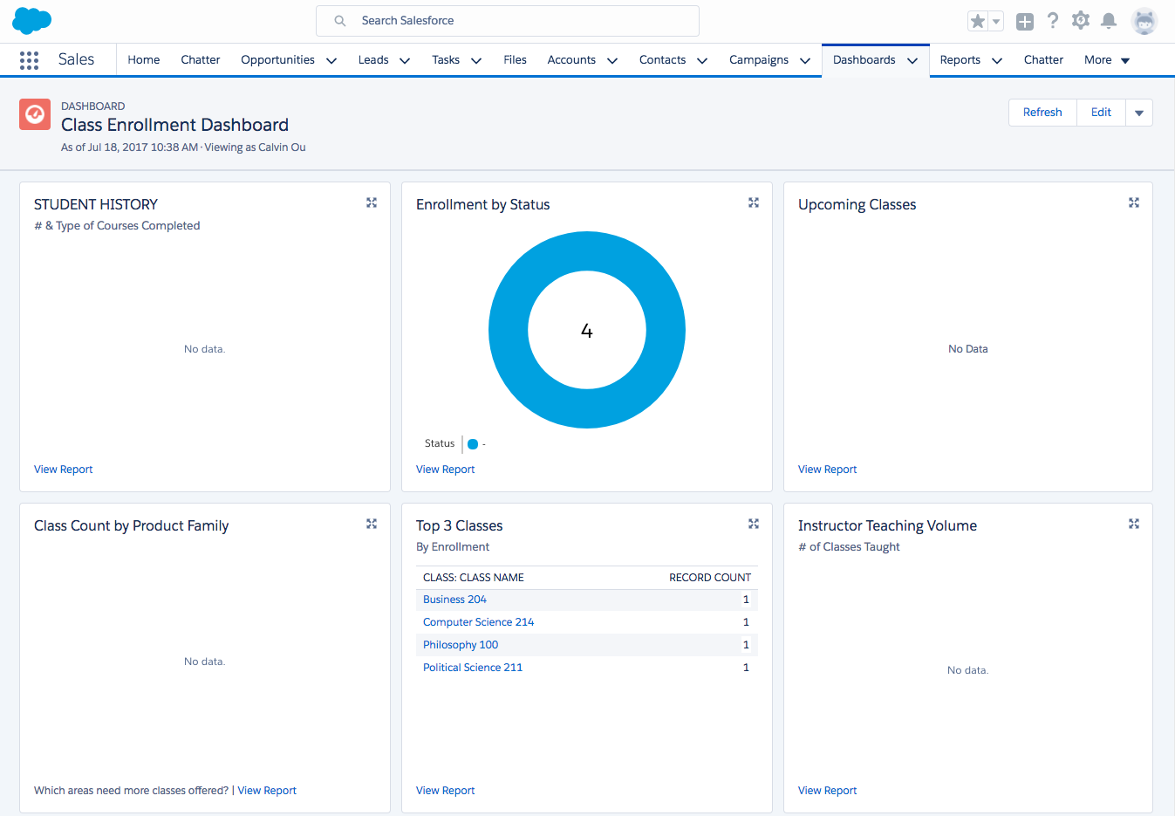Open the Opportunities tab dropdown chevron
The height and width of the screenshot is (816, 1175).
[x=331, y=61]
